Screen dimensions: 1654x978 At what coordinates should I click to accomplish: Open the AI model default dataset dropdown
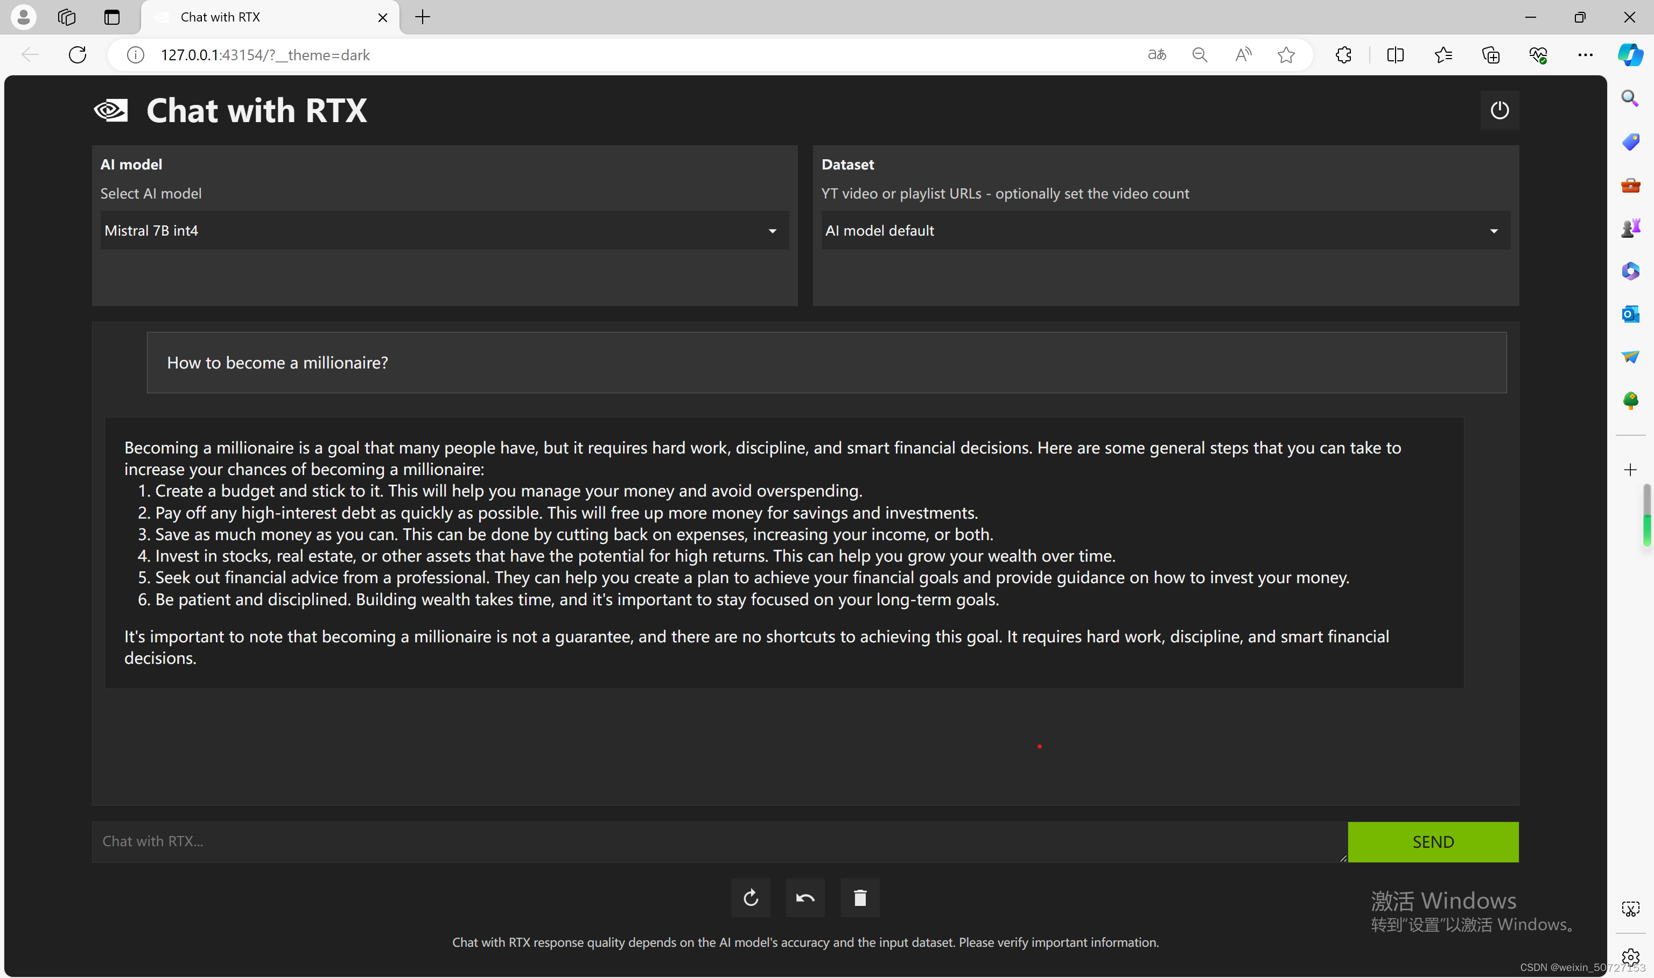[1165, 231]
